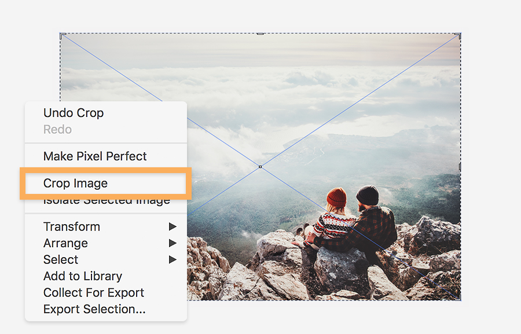Viewport: 521px width, 334px height.
Task: Click the top-middle crop handle
Action: [x=260, y=34]
